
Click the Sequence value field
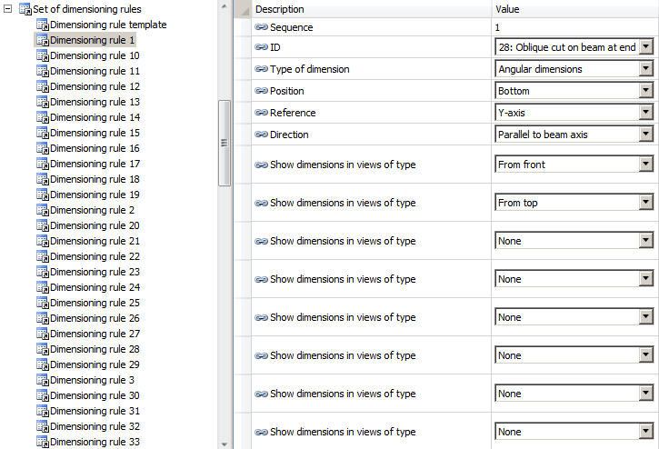(x=574, y=27)
